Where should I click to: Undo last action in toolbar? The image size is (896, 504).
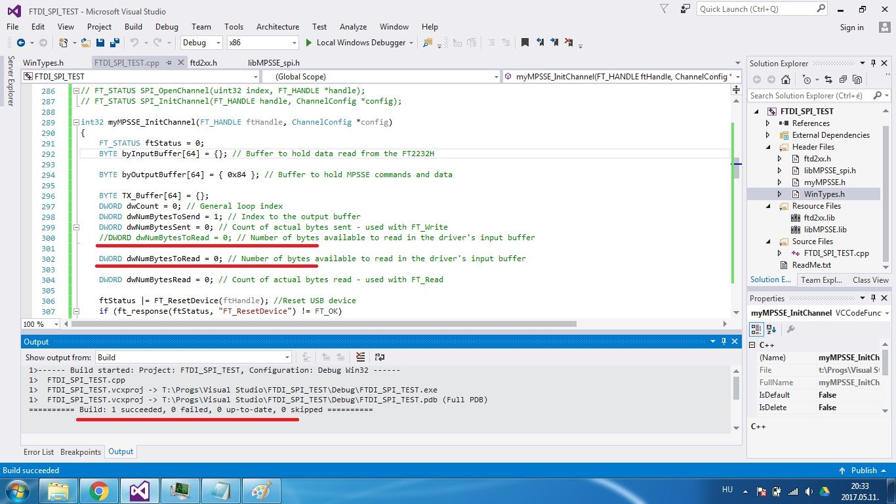click(134, 43)
